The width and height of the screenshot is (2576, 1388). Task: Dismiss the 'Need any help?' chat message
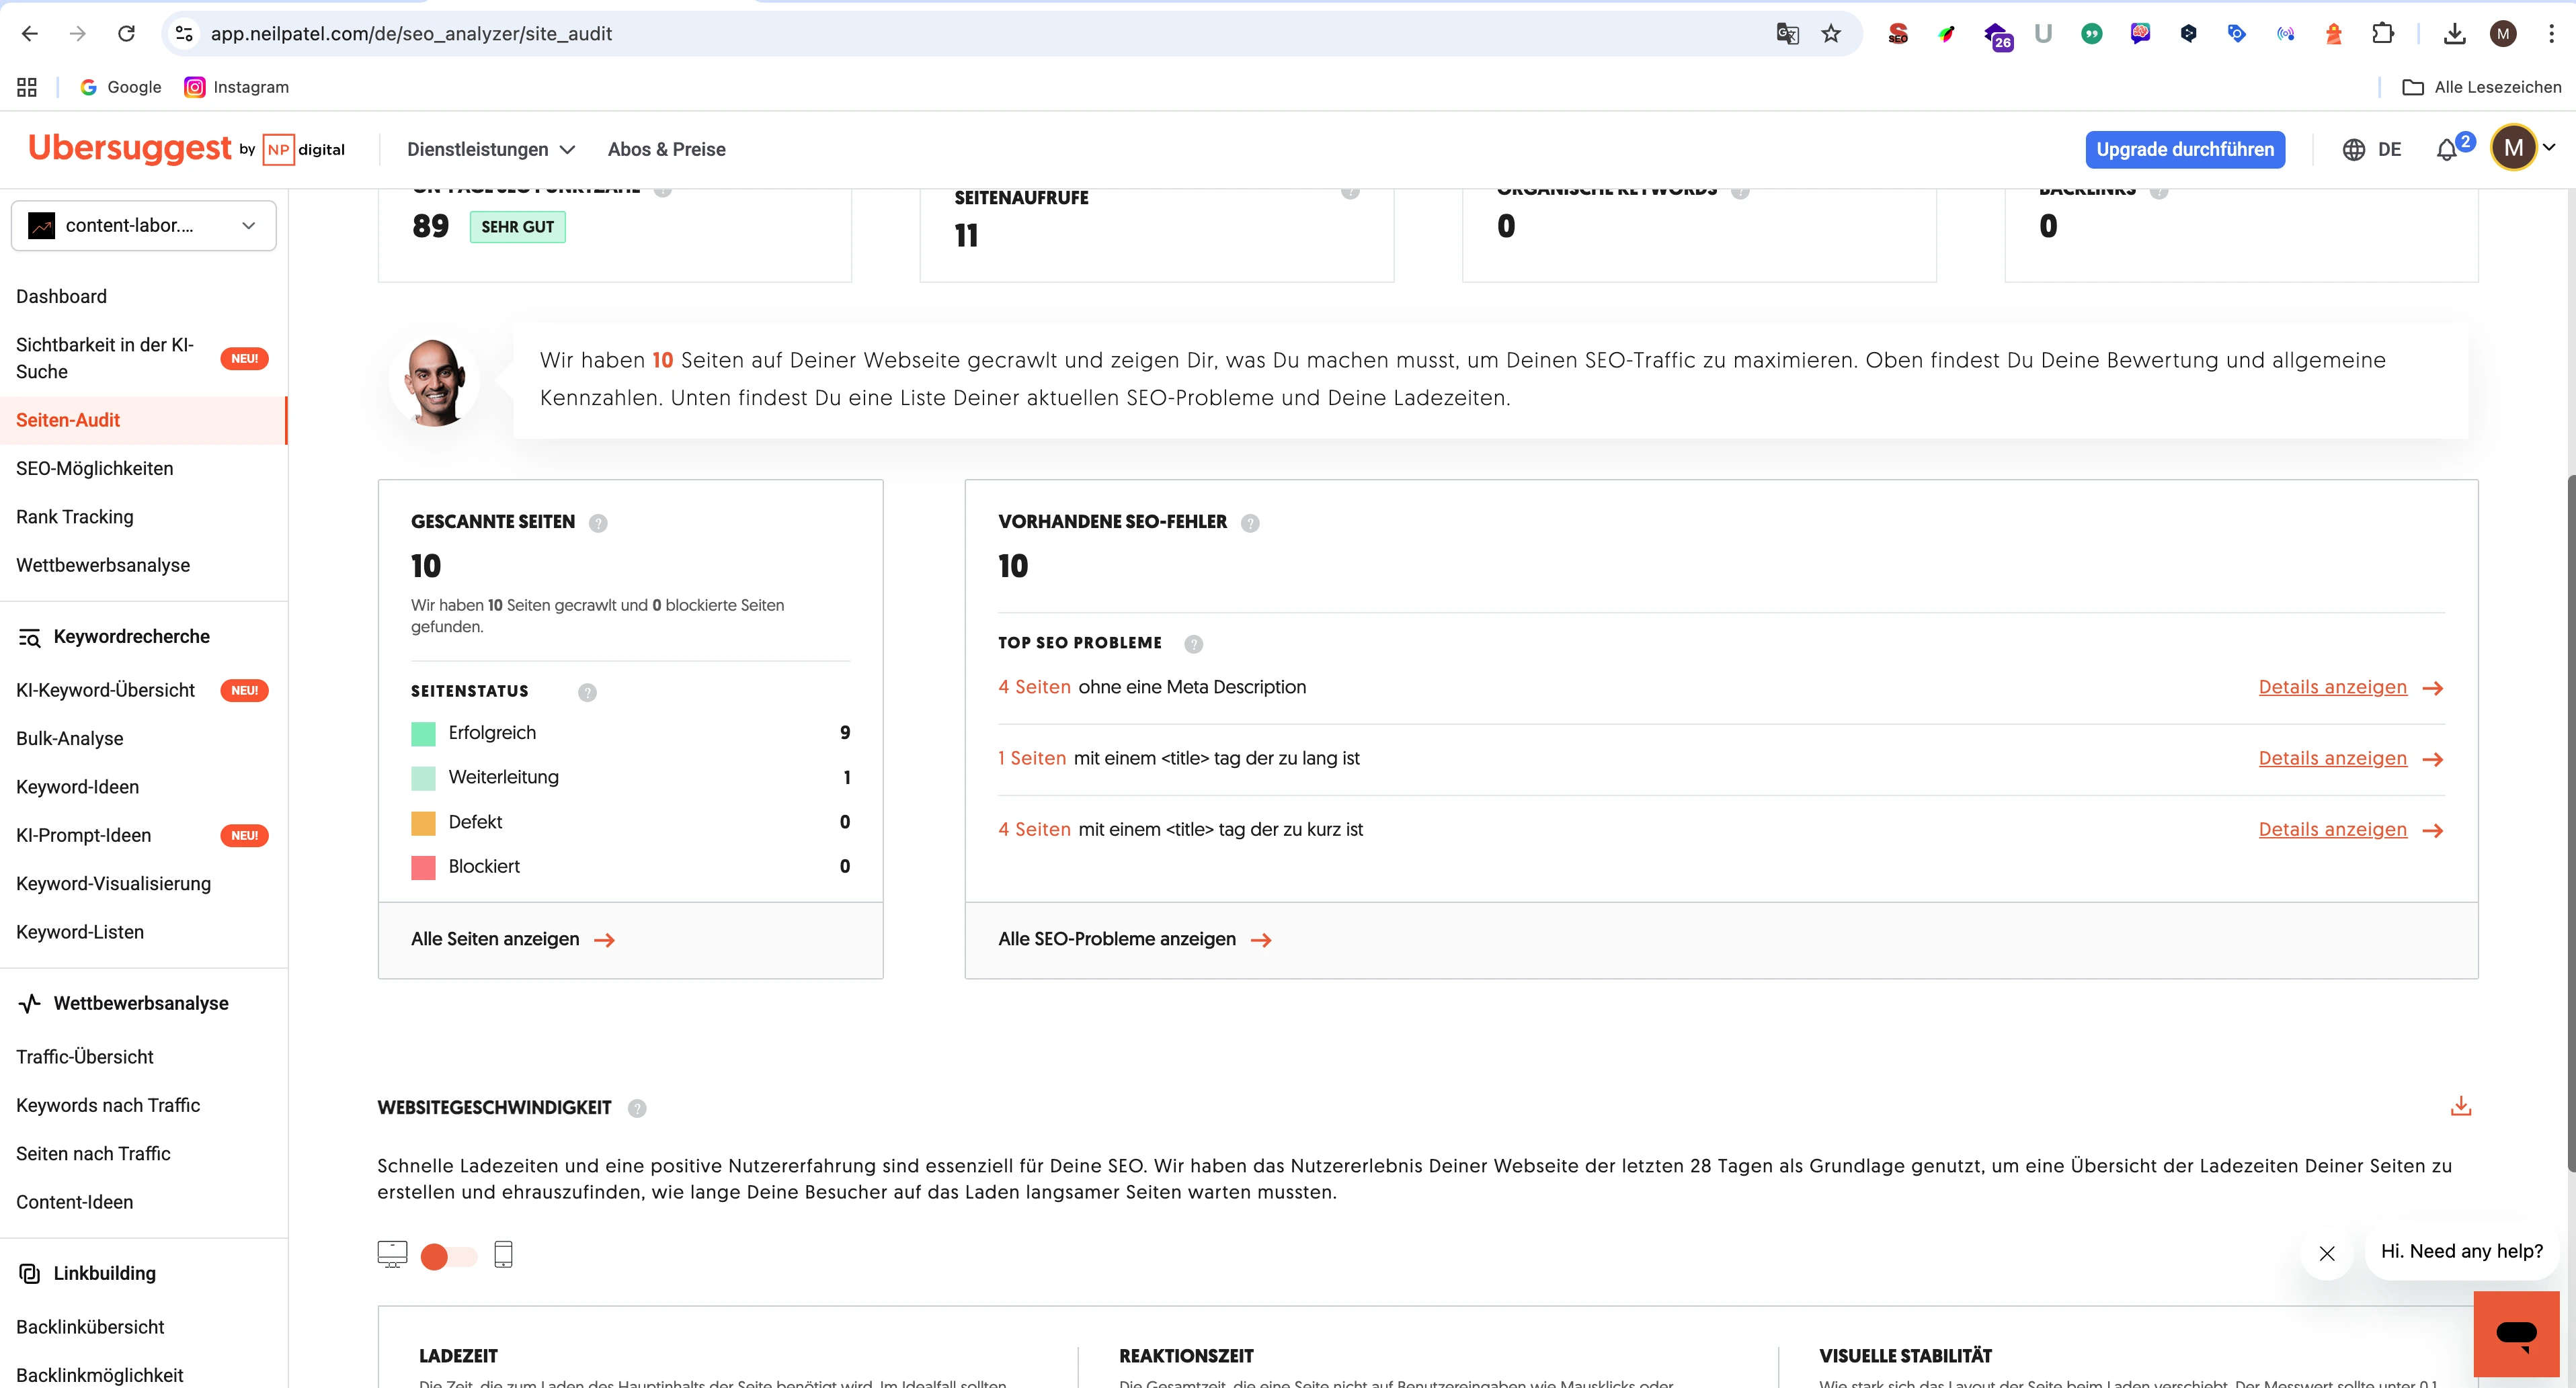2327,1254
